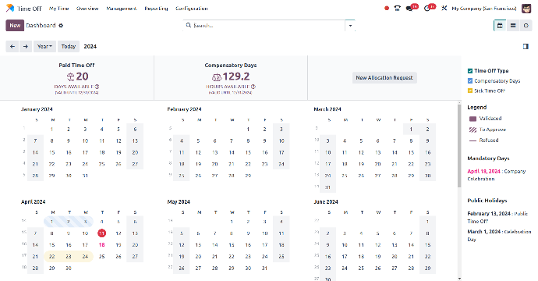This screenshot has width=538, height=281.
Task: Expand the search options dropdown arrow
Action: [350, 26]
